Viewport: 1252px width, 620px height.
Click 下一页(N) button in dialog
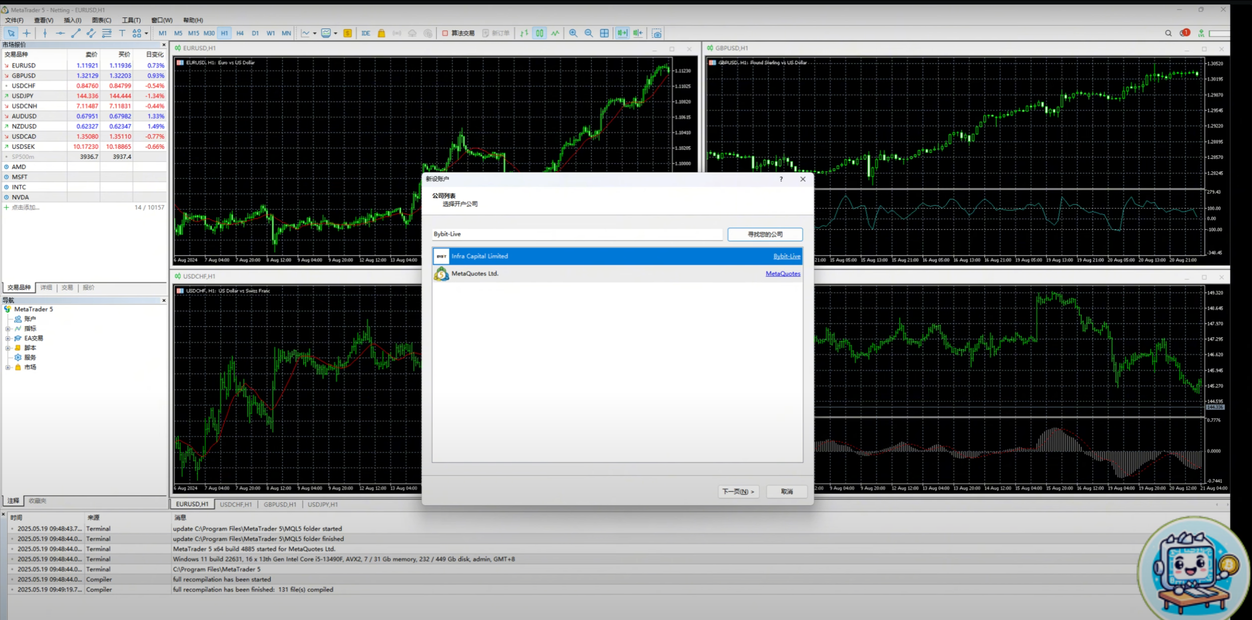[x=738, y=491]
